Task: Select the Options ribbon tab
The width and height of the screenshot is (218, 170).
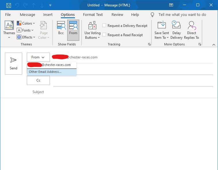Action: [68, 15]
